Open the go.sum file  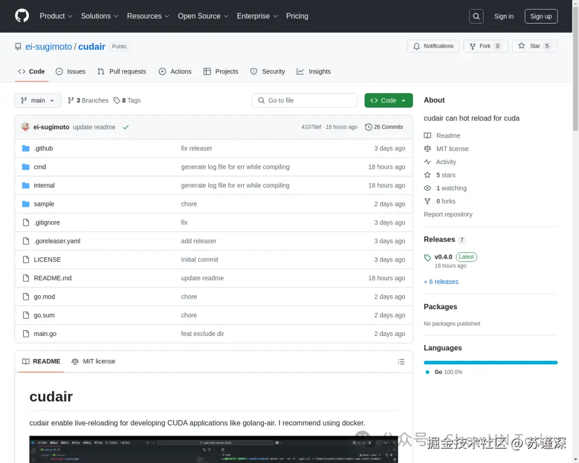click(44, 315)
